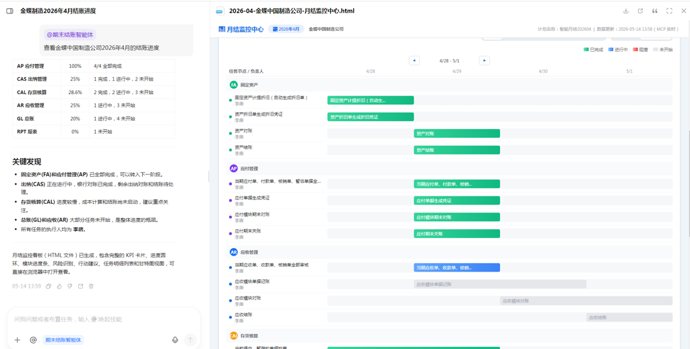Open the file in a new window
690x349 pixels.
click(640, 11)
